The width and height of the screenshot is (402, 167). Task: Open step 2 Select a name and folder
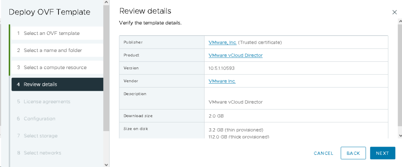pos(53,50)
